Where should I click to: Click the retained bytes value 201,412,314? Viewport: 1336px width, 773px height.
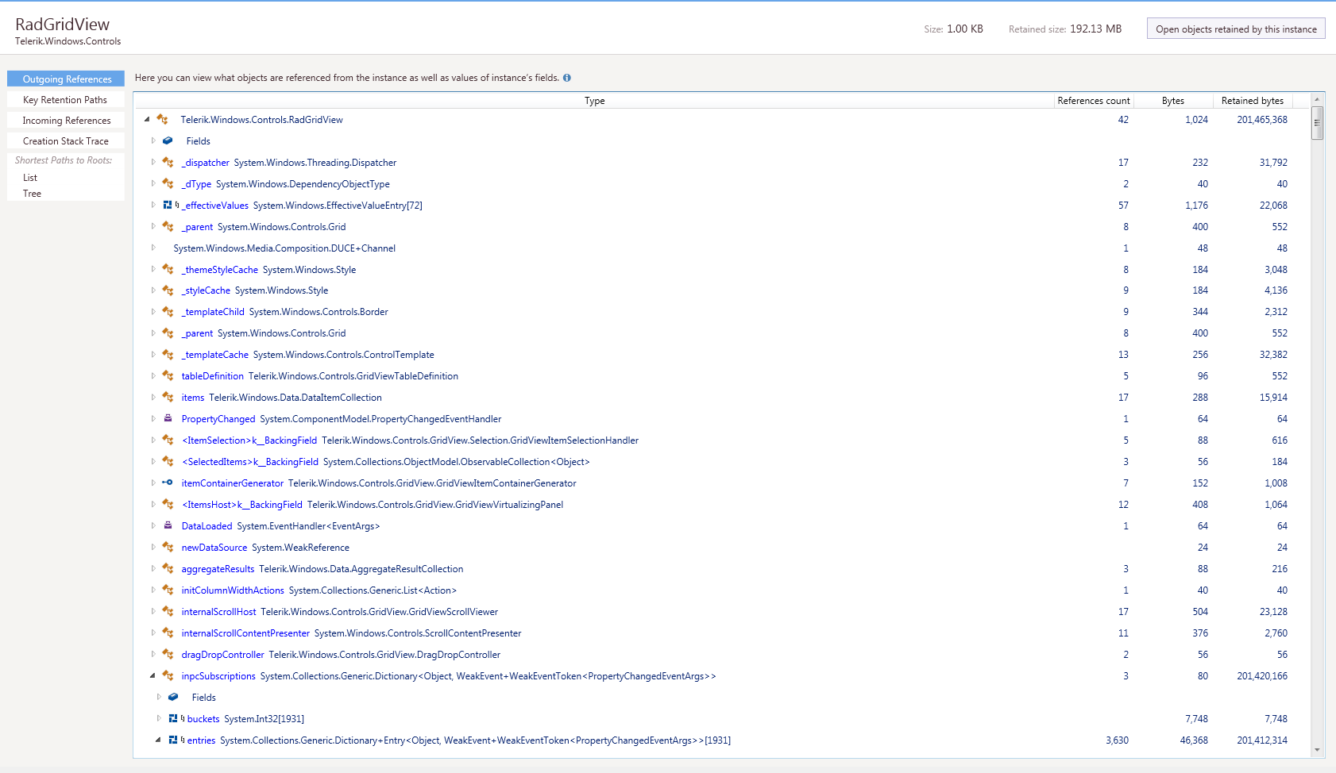[1262, 740]
